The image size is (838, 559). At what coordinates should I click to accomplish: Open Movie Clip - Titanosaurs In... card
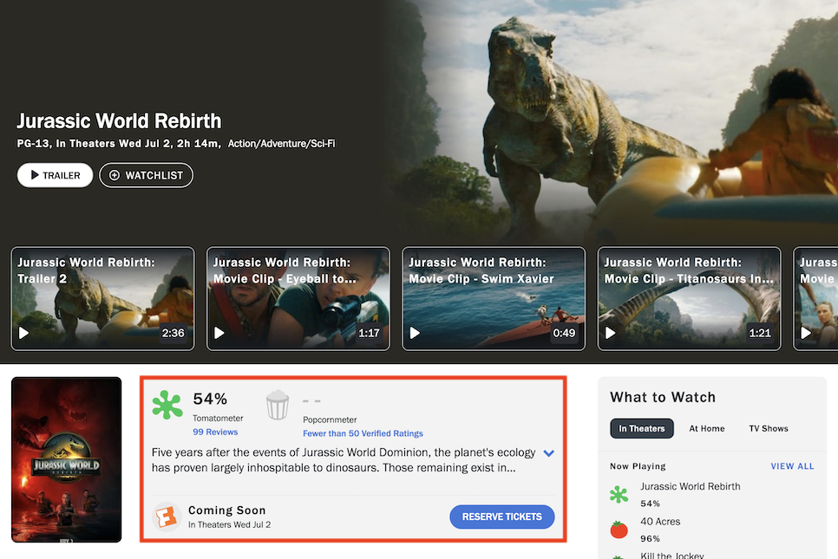(689, 298)
